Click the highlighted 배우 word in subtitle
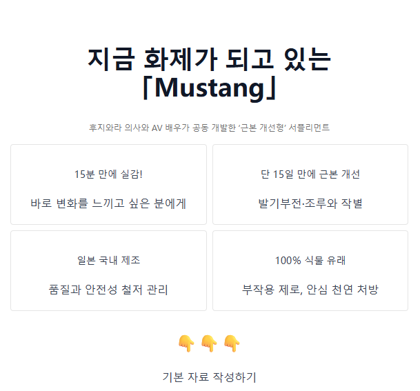This screenshot has width=420, height=391. pyautogui.click(x=173, y=128)
